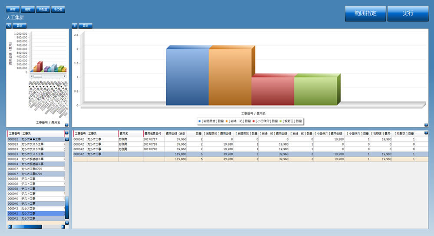
Task: Click the small chart's bottom-right corner icon
Action: pos(66,124)
